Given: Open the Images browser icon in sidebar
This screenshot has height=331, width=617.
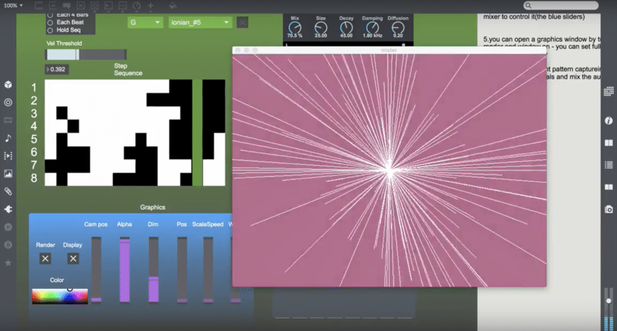Looking at the screenshot, I should (8, 173).
